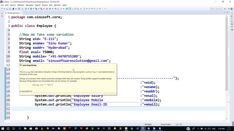This screenshot has height=131, width=234.
Task: Open the taskbar notification center
Action: click(x=229, y=128)
